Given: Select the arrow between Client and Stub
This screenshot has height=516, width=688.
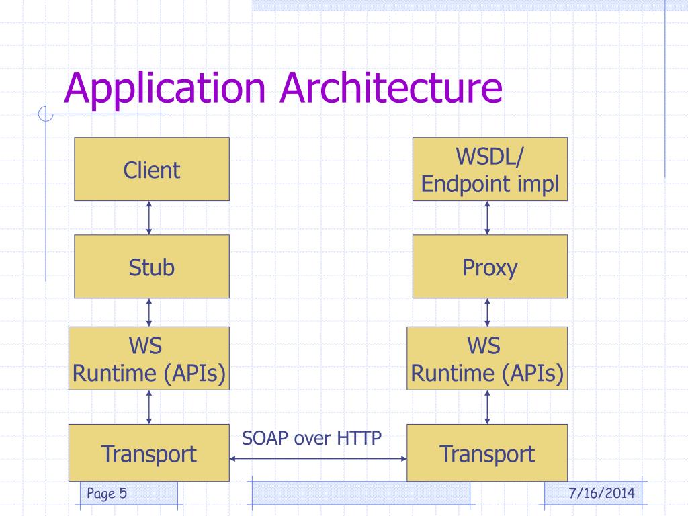Looking at the screenshot, I should (149, 218).
